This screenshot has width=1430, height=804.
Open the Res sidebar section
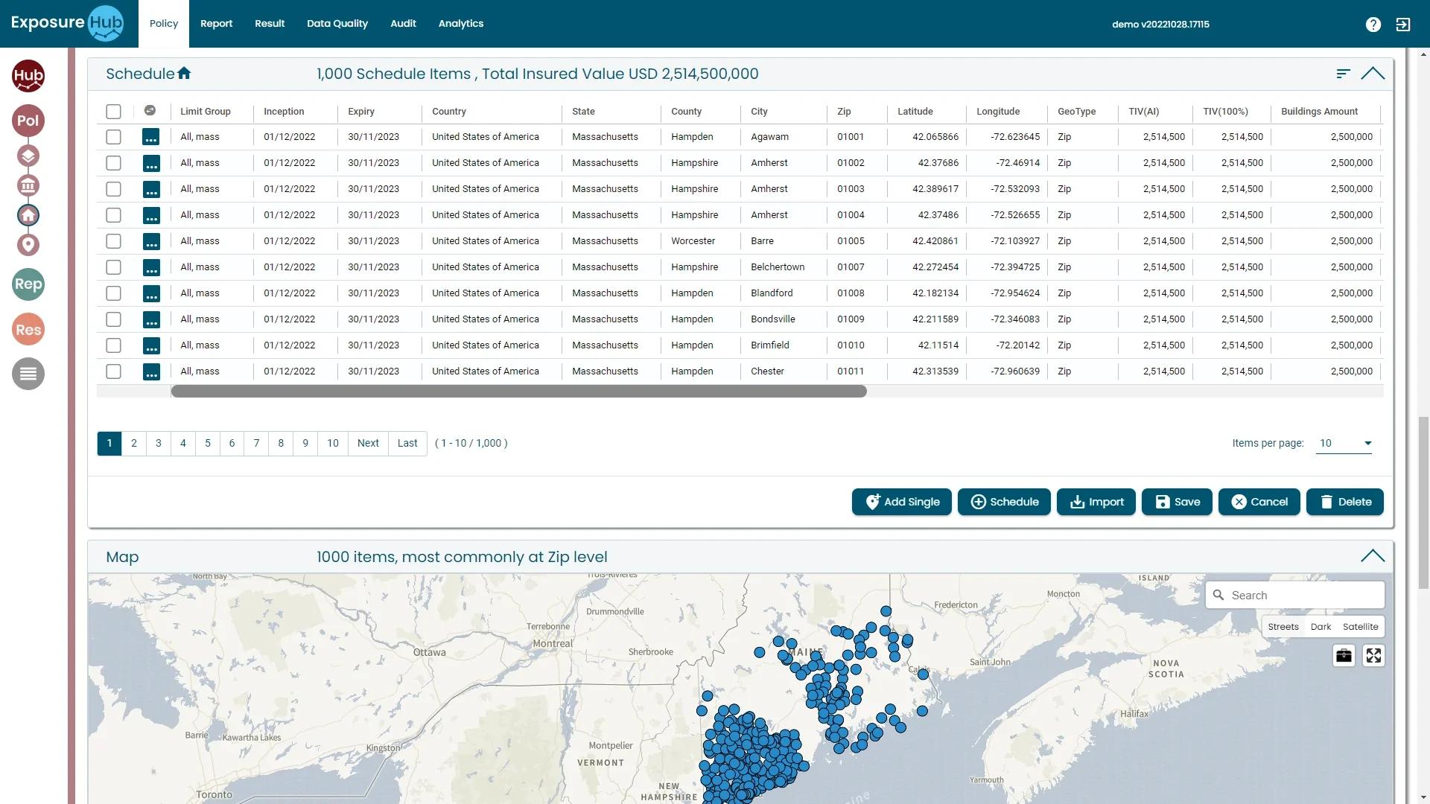[28, 330]
